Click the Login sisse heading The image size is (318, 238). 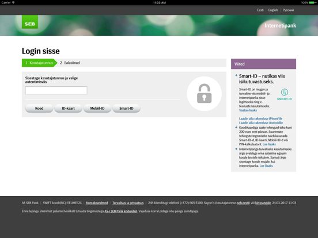click(x=41, y=51)
